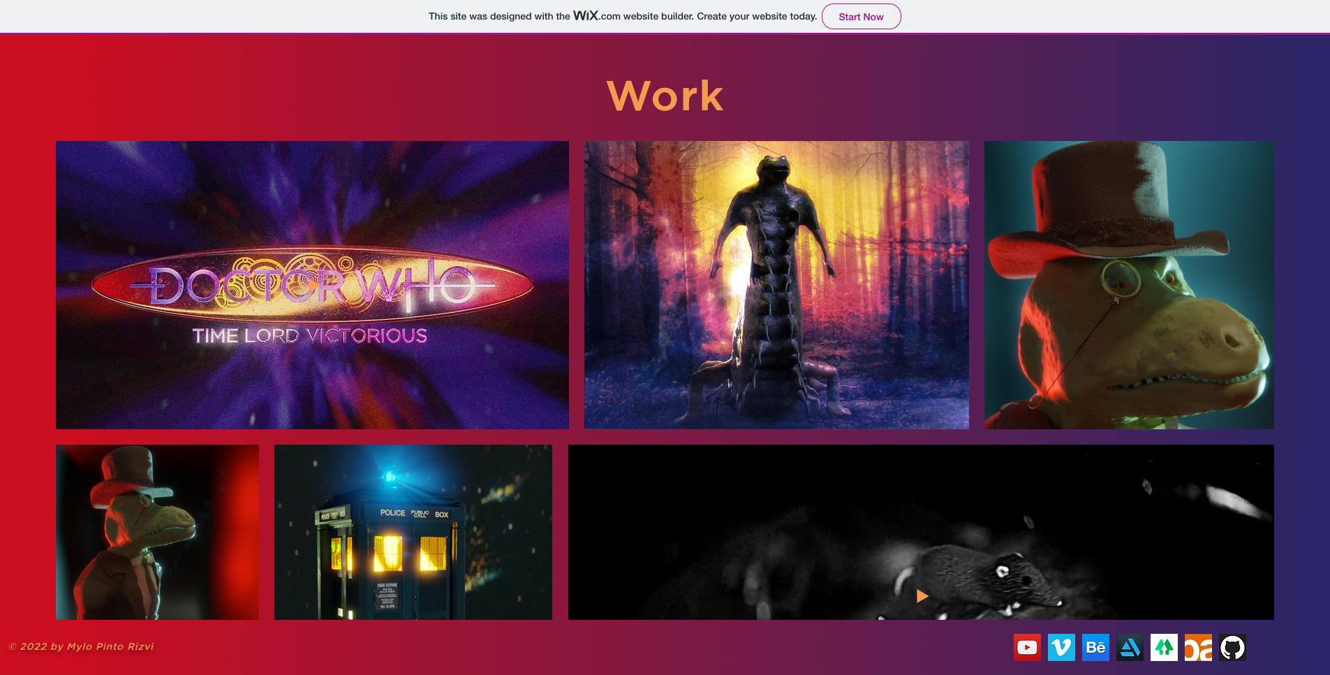Click the green trees social icon
The width and height of the screenshot is (1330, 675).
pyautogui.click(x=1164, y=648)
